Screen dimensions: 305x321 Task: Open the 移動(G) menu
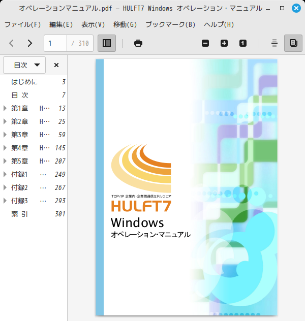pyautogui.click(x=125, y=24)
